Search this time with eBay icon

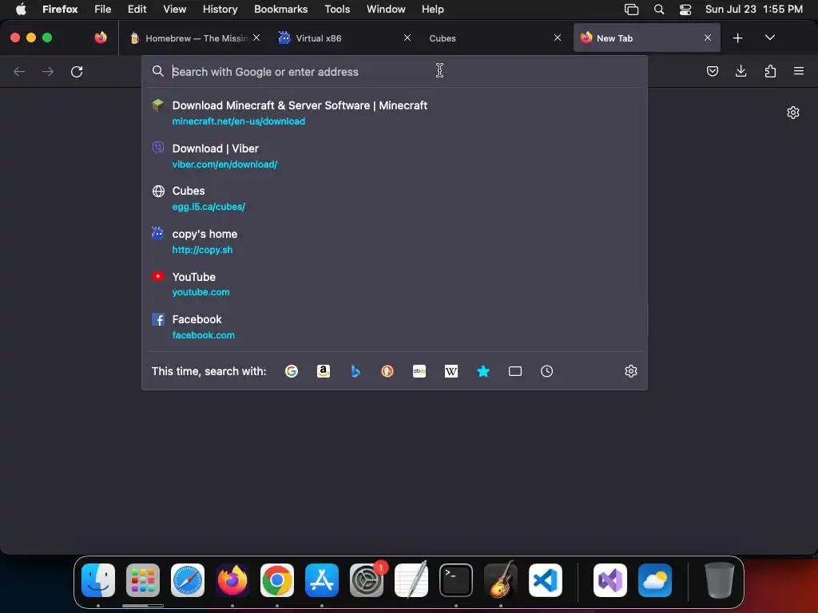tap(419, 371)
